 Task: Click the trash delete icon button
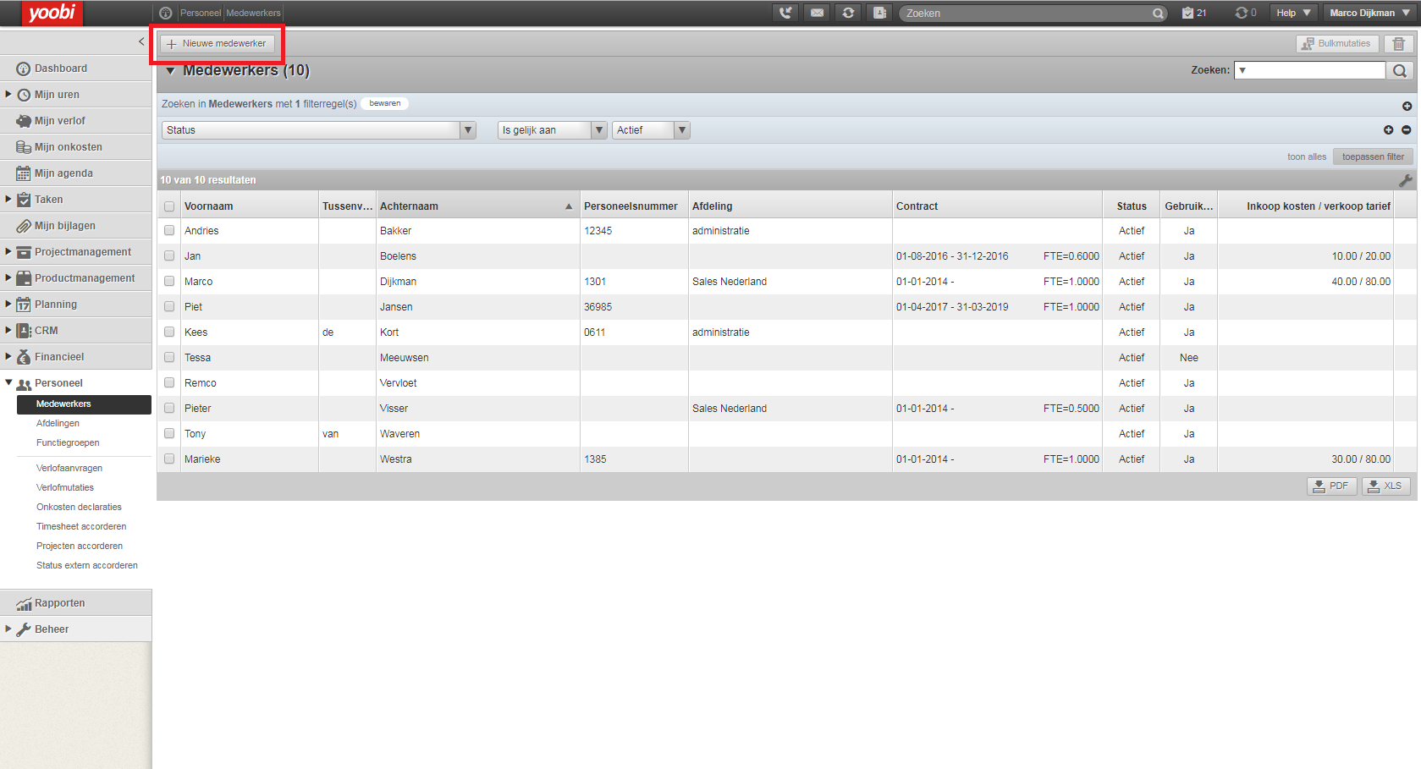pos(1399,44)
